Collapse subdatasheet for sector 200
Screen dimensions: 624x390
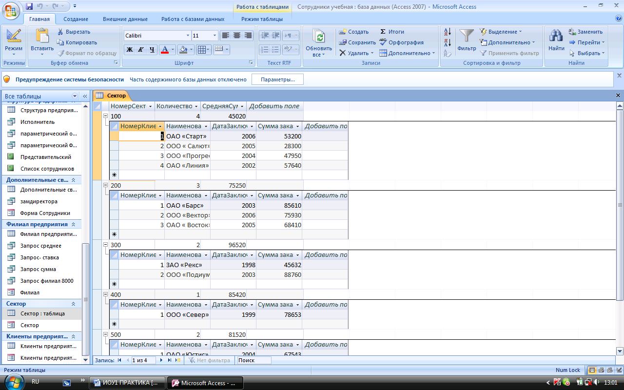pos(106,185)
